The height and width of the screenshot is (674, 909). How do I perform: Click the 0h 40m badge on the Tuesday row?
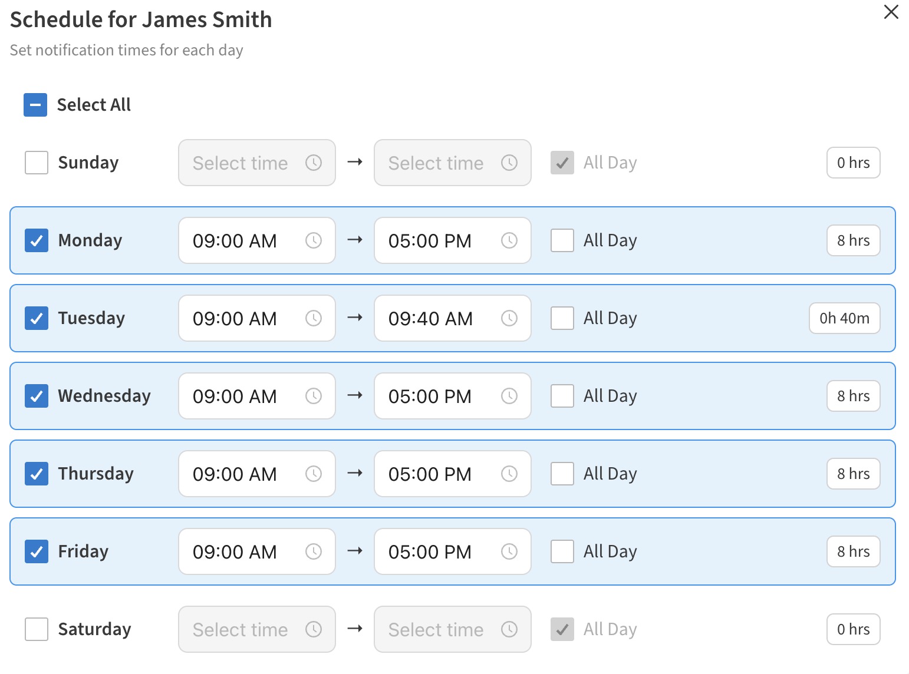(x=845, y=318)
